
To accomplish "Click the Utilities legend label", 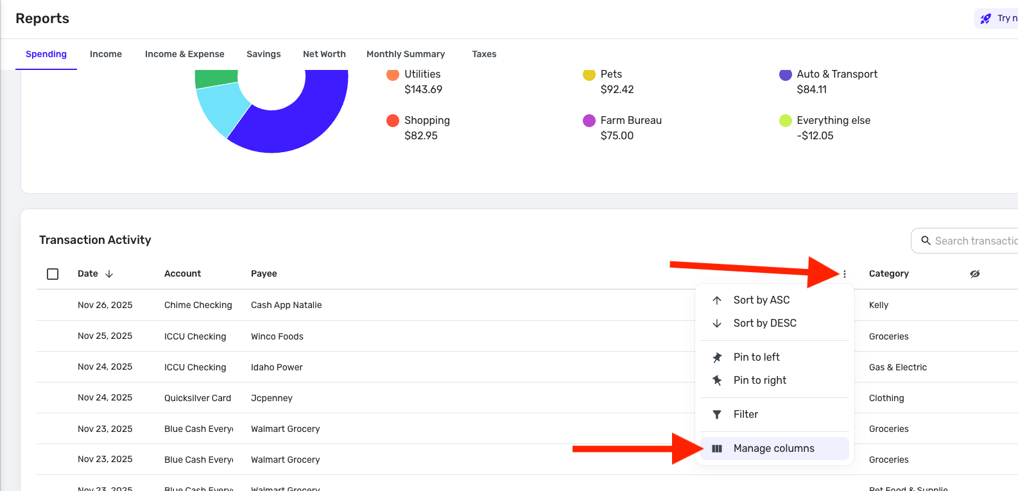I will click(x=422, y=74).
